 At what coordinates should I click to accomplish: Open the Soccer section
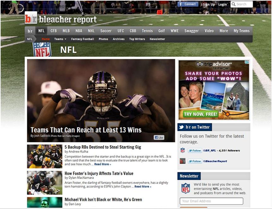pyautogui.click(x=106, y=31)
